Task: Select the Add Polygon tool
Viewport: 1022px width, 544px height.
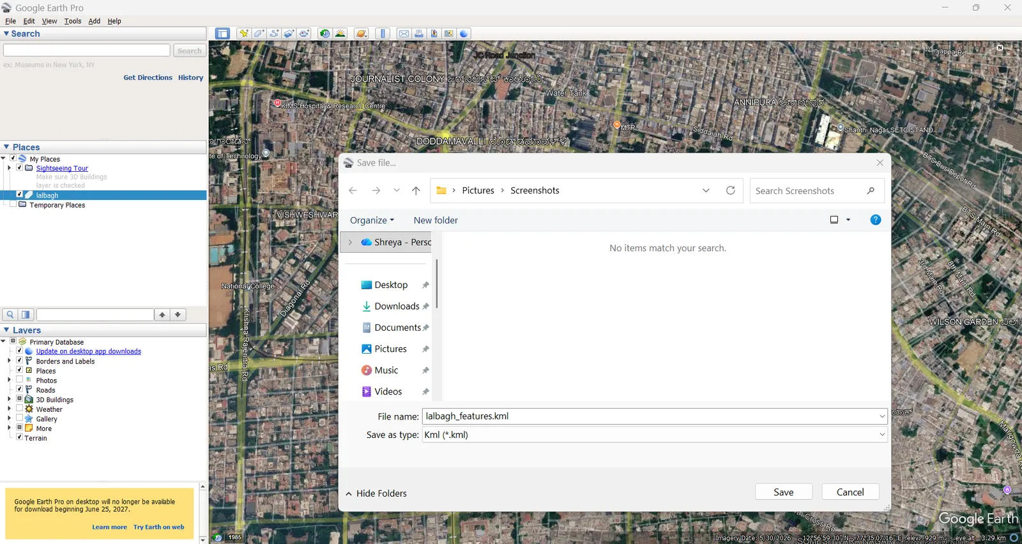Action: [259, 34]
